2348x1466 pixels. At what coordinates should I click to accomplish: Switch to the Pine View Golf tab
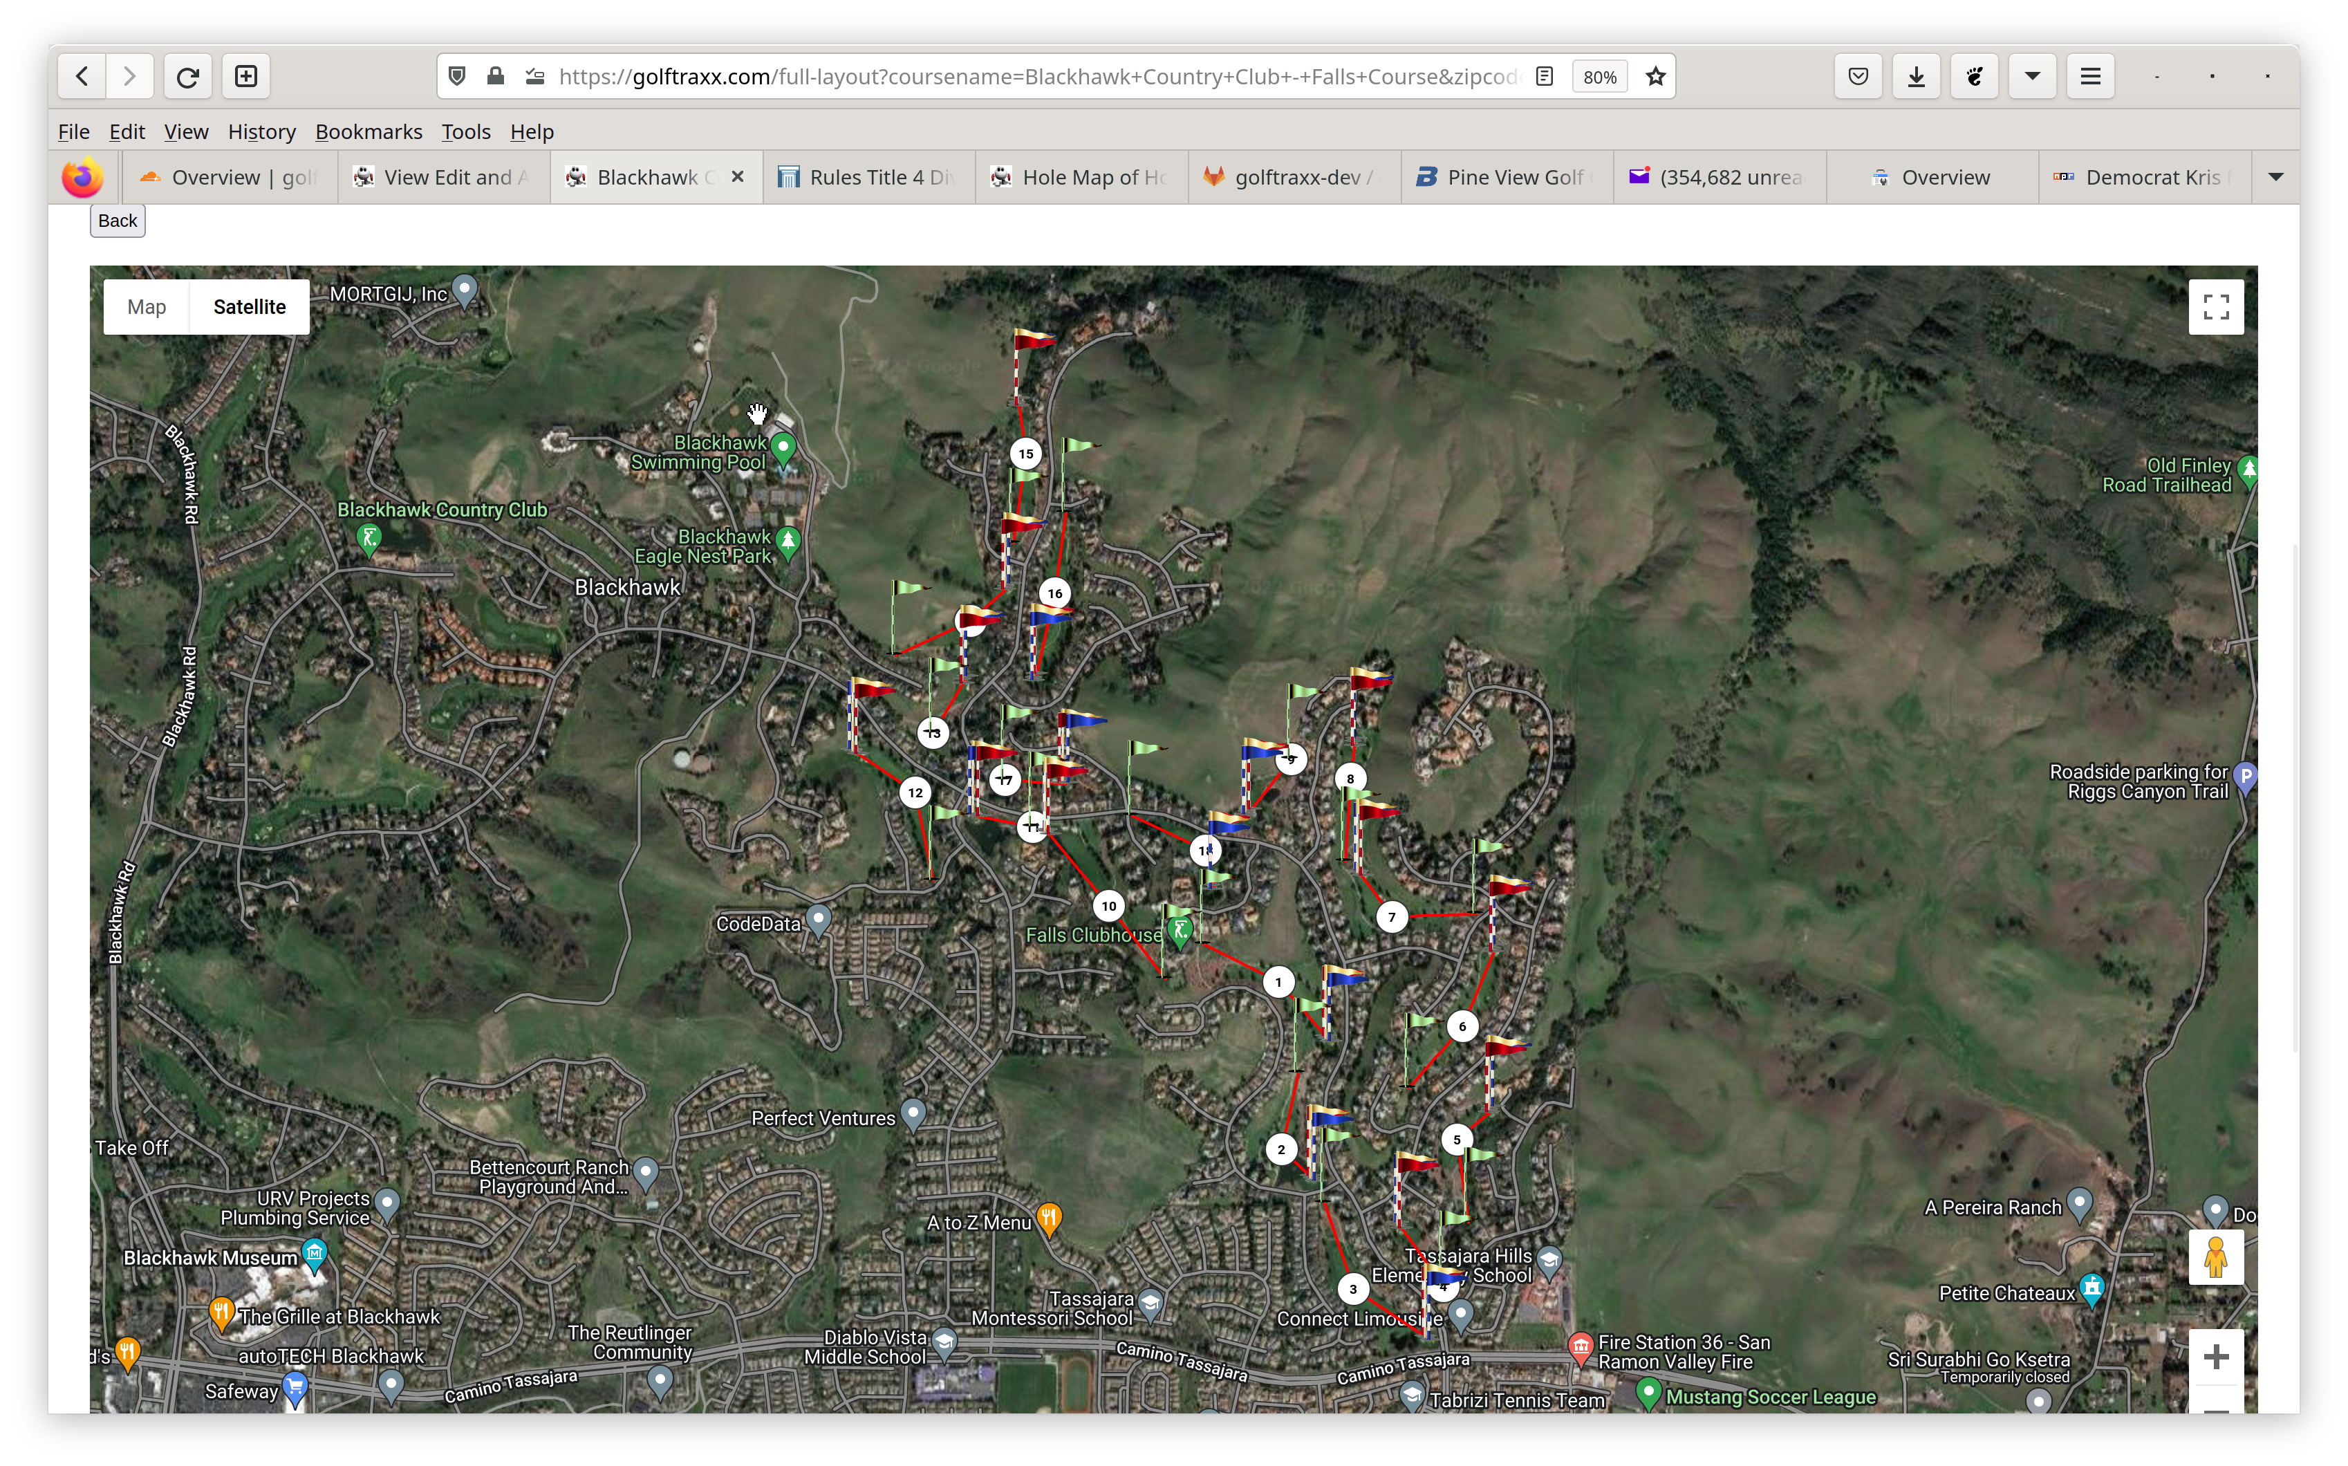[1507, 178]
